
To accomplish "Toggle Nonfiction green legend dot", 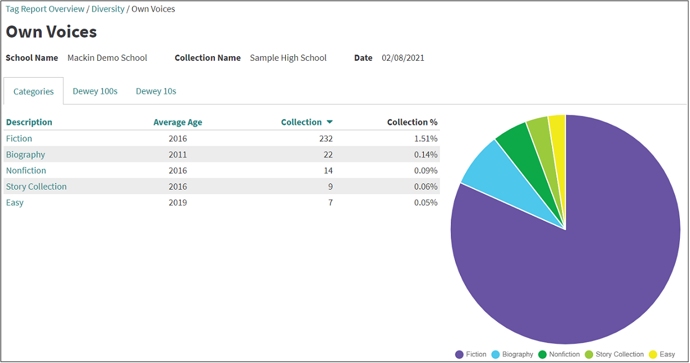I will click(542, 355).
